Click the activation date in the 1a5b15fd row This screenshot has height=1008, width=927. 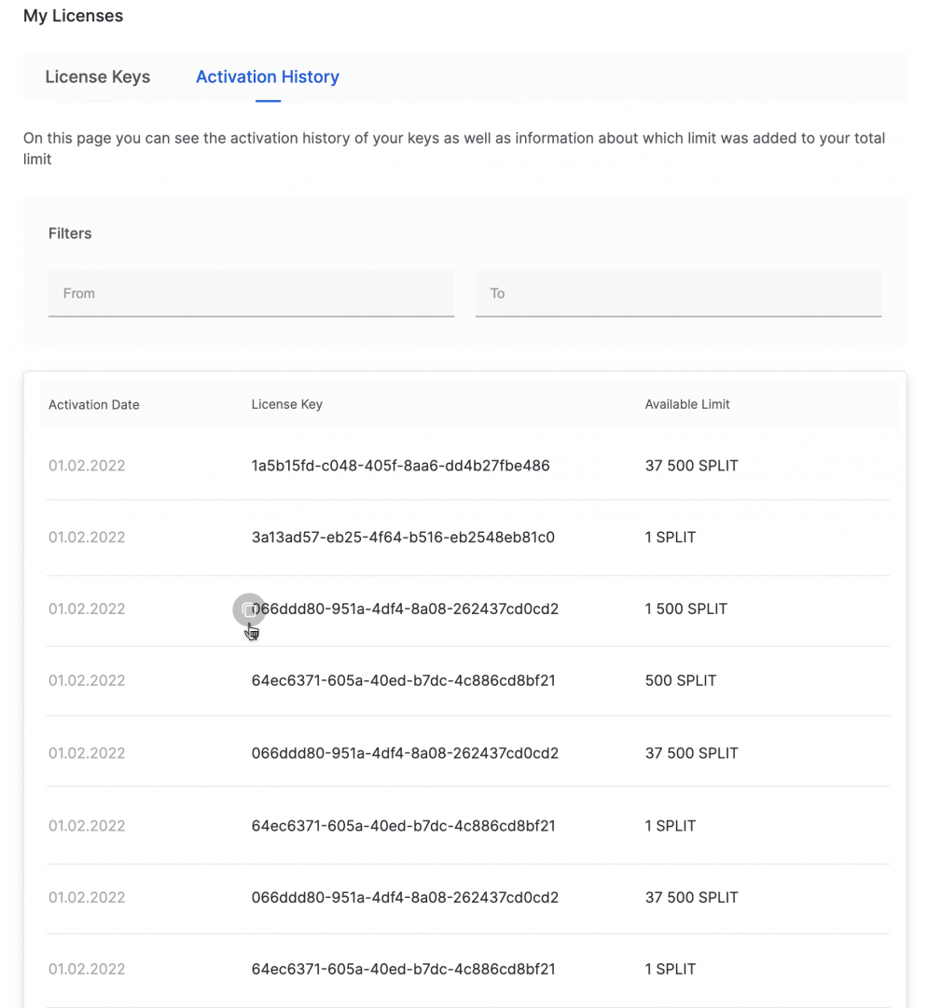(x=87, y=466)
